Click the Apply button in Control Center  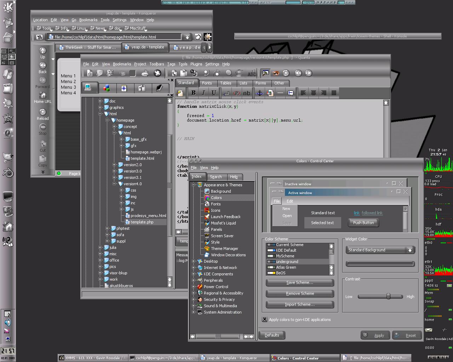(x=375, y=335)
